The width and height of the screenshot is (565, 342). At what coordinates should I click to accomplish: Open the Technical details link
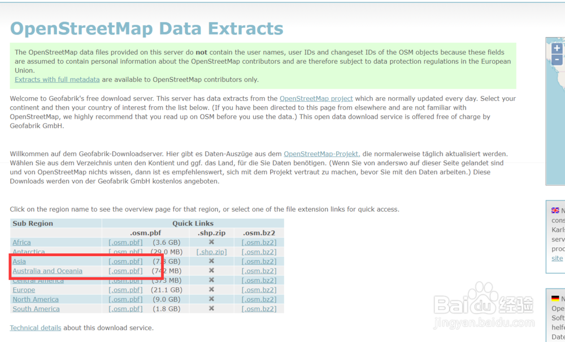click(x=35, y=327)
